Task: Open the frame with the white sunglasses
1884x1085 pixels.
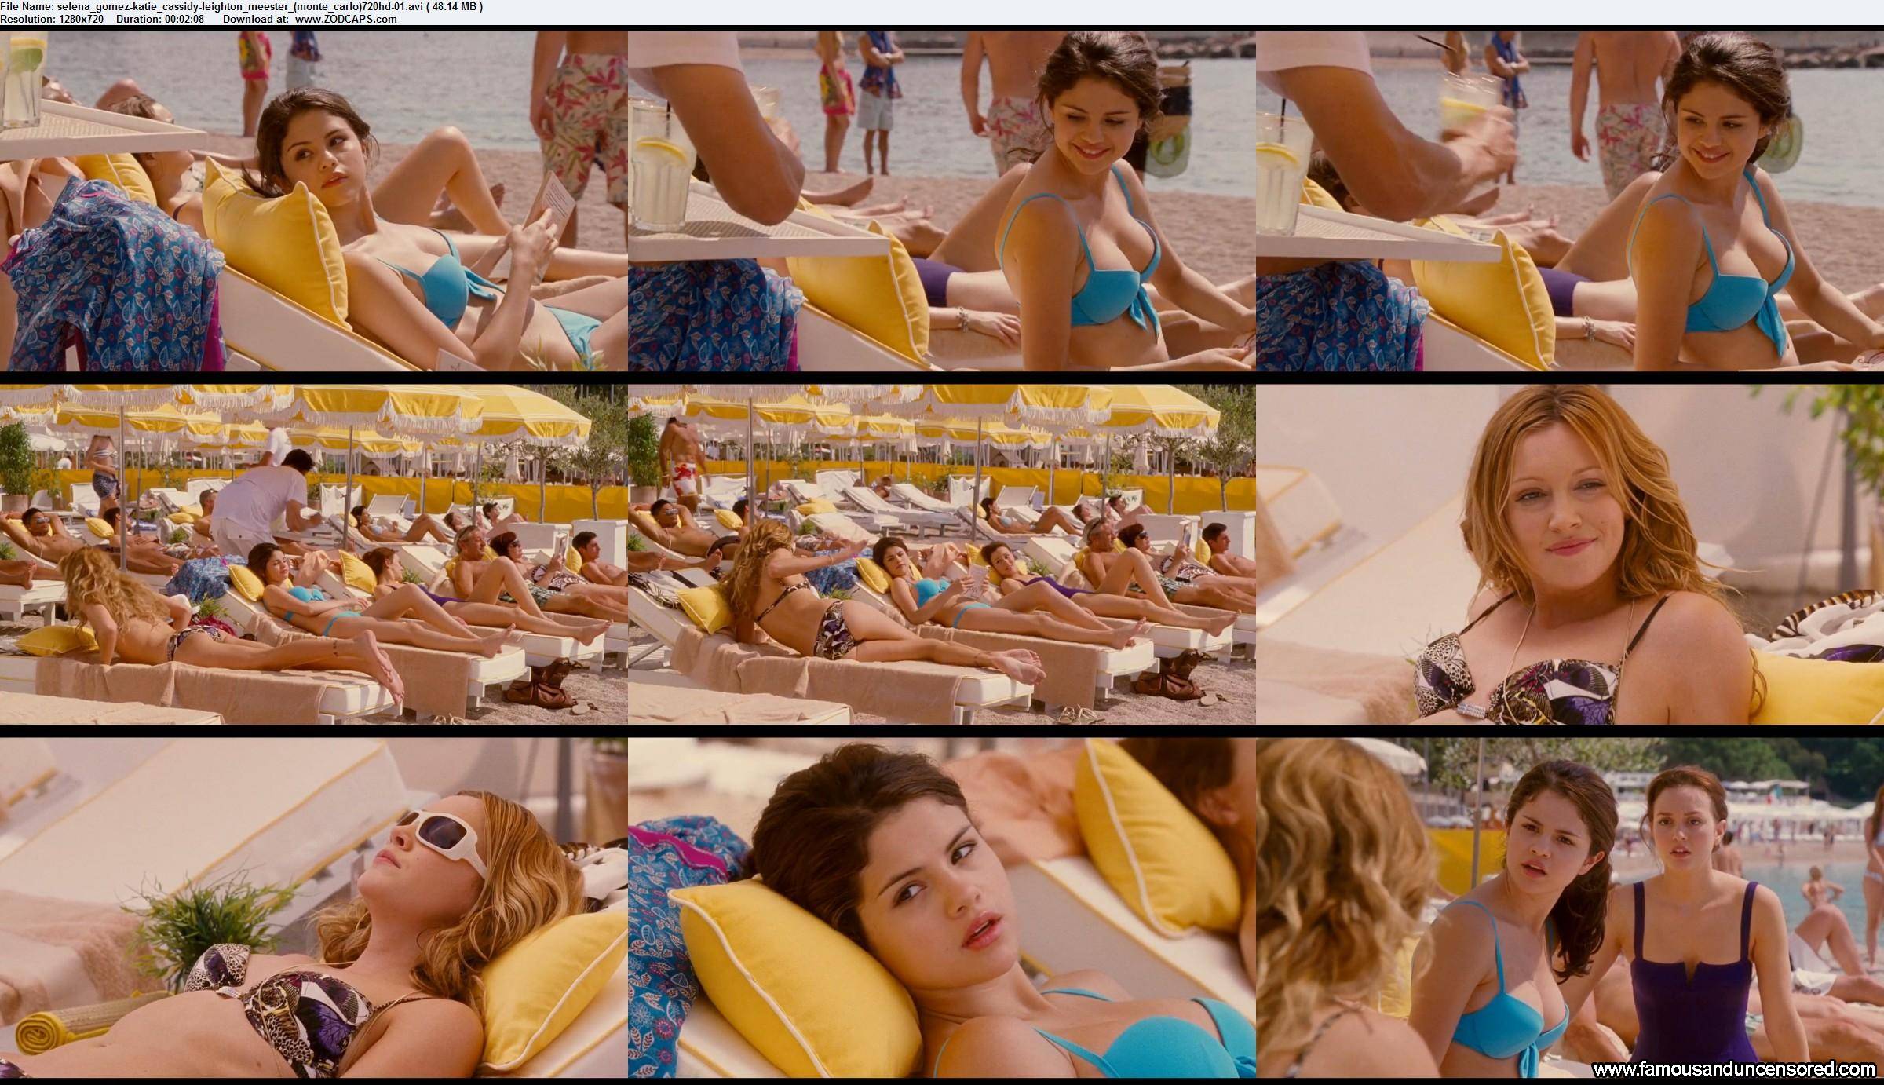Action: click(314, 908)
